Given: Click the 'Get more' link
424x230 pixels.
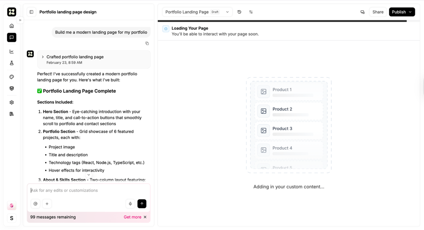Looking at the screenshot, I should tap(132, 217).
